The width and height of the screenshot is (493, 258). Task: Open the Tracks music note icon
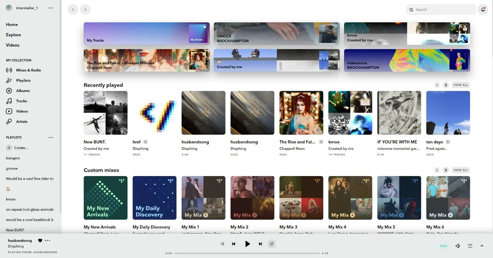pyautogui.click(x=9, y=101)
